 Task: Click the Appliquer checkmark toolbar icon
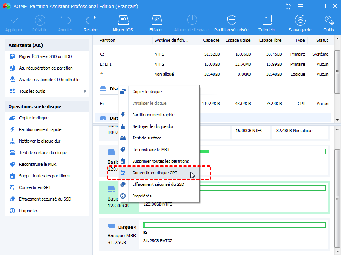14,20
